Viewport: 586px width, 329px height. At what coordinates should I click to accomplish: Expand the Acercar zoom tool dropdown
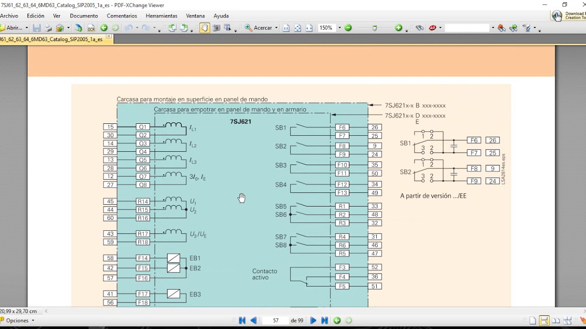(277, 28)
